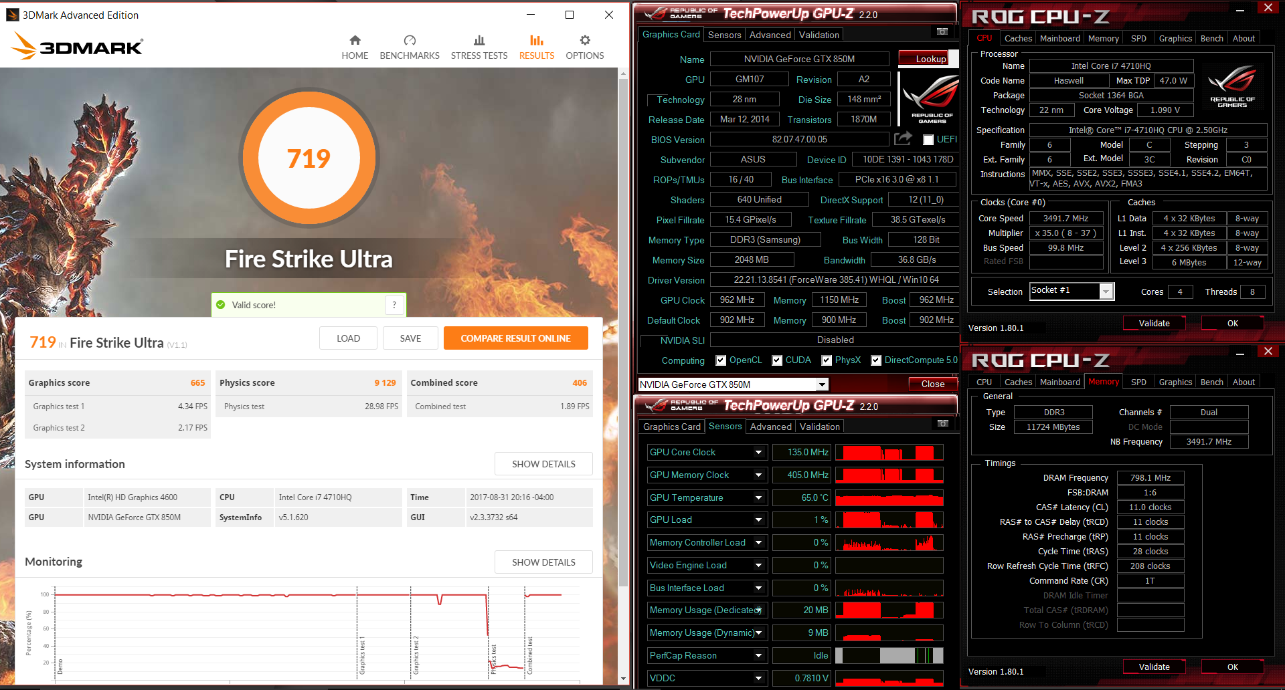Click the 3DMark vertical scrollbar
Image resolution: width=1285 pixels, height=690 pixels.
coord(623,334)
